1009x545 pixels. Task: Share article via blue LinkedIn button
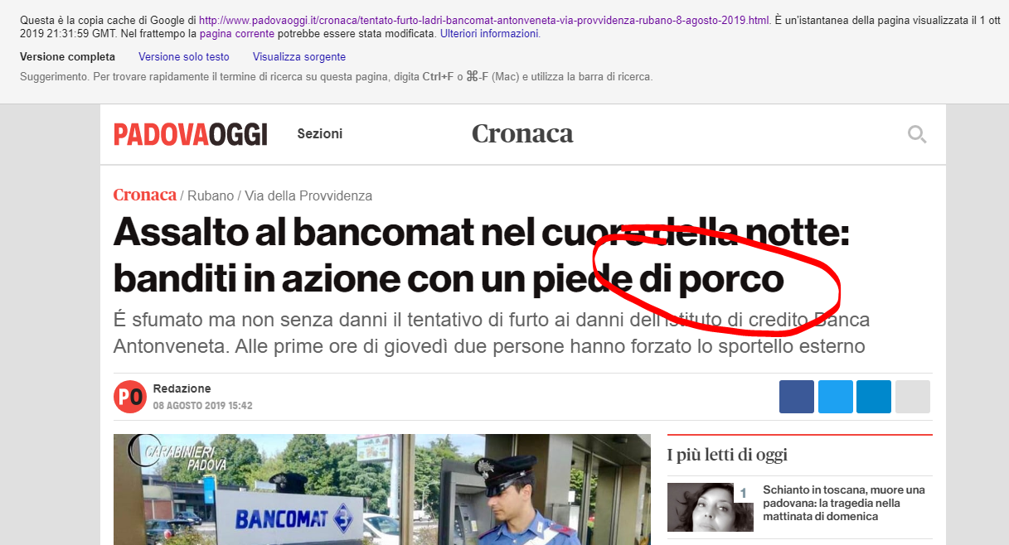tap(874, 397)
